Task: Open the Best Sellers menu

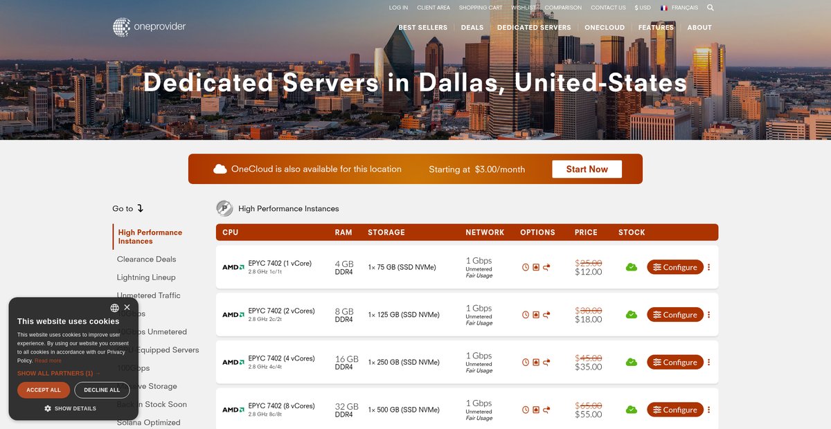Action: (424, 28)
